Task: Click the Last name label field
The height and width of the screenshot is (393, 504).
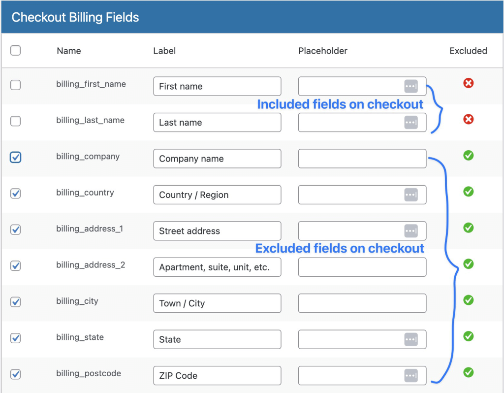Action: (217, 123)
